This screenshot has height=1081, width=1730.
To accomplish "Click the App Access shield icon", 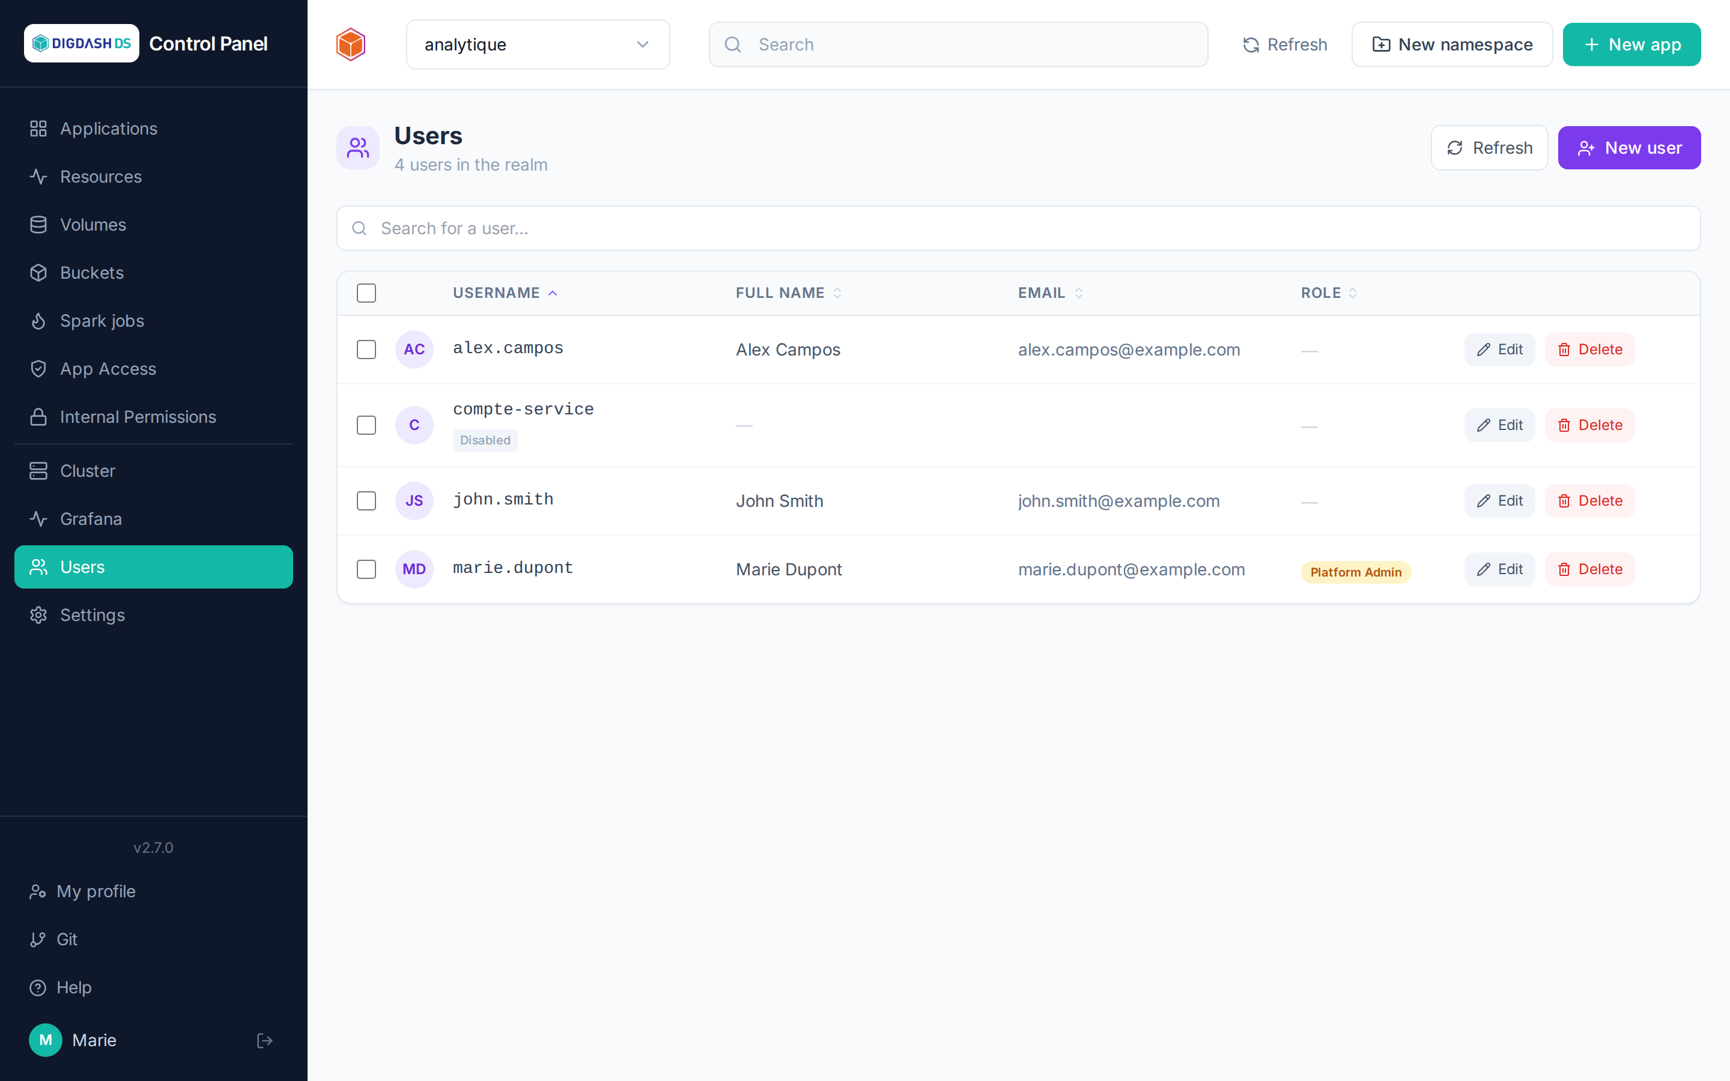I will (x=38, y=369).
